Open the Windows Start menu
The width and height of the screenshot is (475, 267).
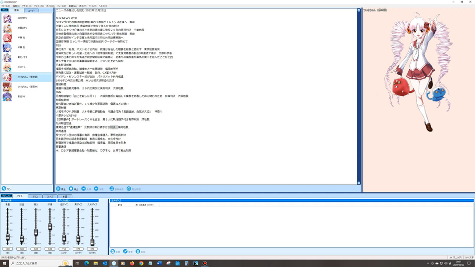4,263
